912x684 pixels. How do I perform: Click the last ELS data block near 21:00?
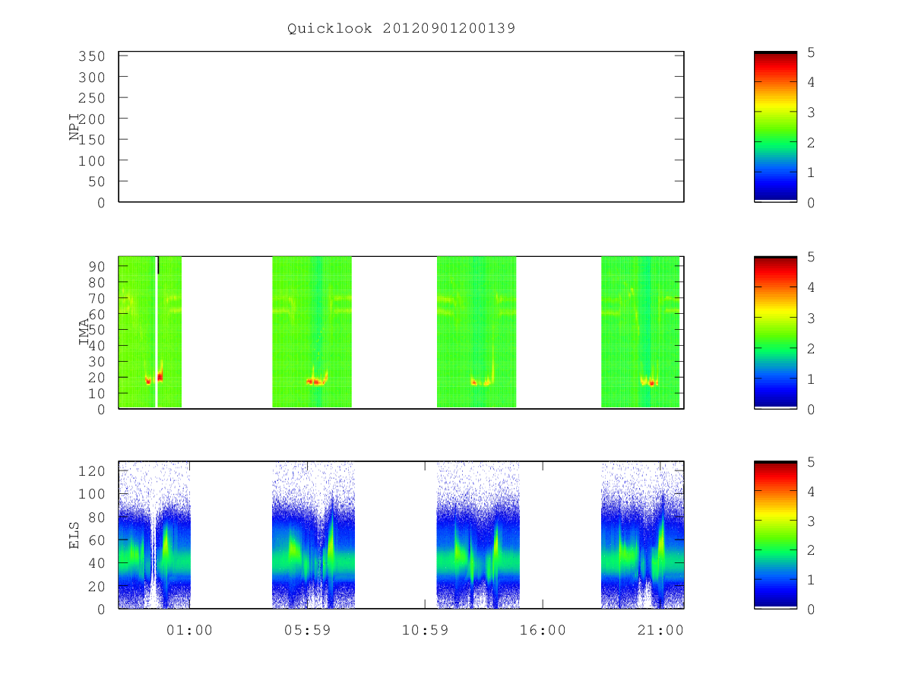coord(642,534)
